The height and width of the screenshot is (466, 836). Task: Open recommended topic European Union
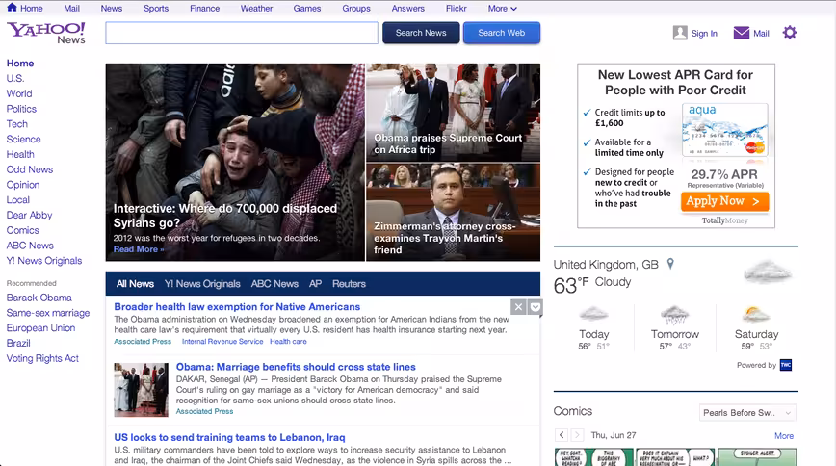40,328
